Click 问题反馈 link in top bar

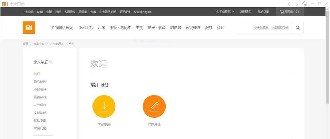coord(125,12)
